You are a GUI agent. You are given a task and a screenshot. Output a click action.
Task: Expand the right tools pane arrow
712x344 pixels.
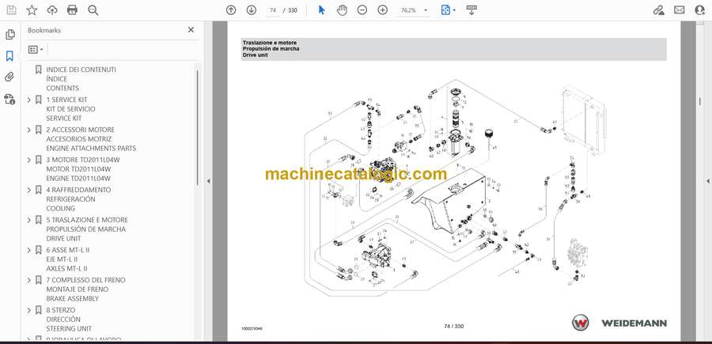(707, 181)
